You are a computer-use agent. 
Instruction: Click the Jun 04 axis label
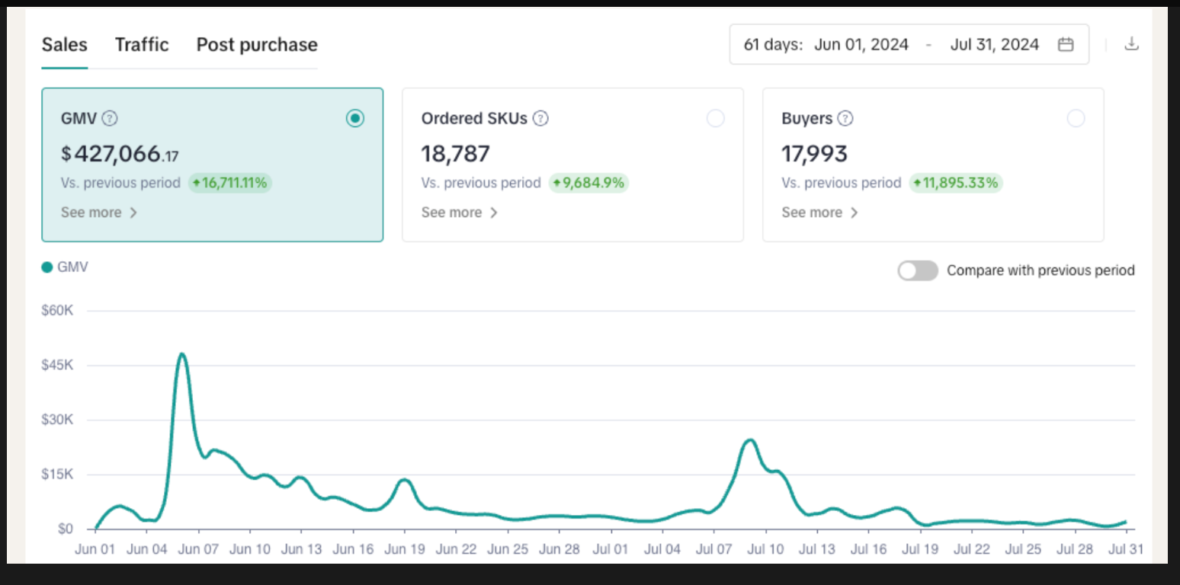coord(147,548)
